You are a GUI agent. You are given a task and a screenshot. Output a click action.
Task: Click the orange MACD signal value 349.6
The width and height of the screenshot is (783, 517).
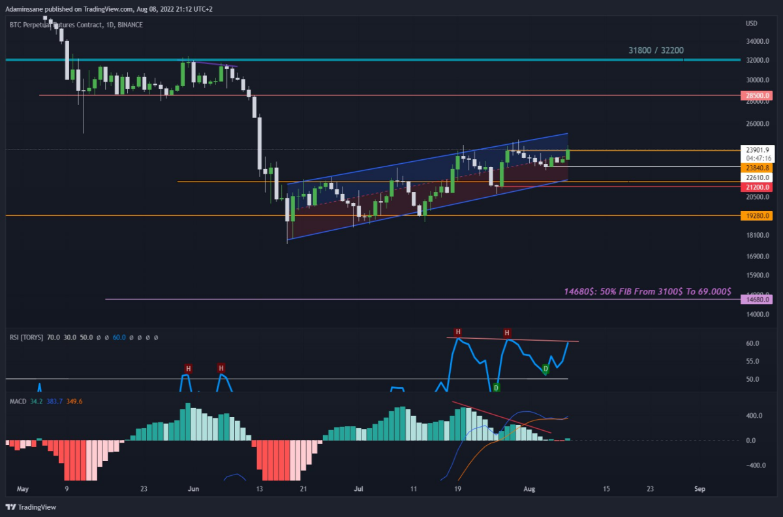(x=74, y=401)
